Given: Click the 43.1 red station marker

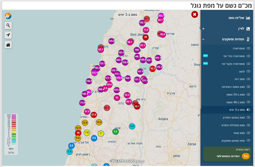Looking at the screenshot, I should [107, 108].
